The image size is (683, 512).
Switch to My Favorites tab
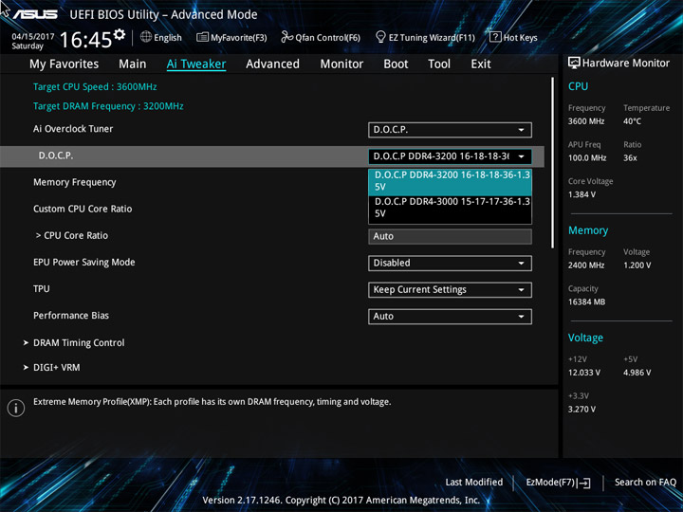click(x=65, y=64)
